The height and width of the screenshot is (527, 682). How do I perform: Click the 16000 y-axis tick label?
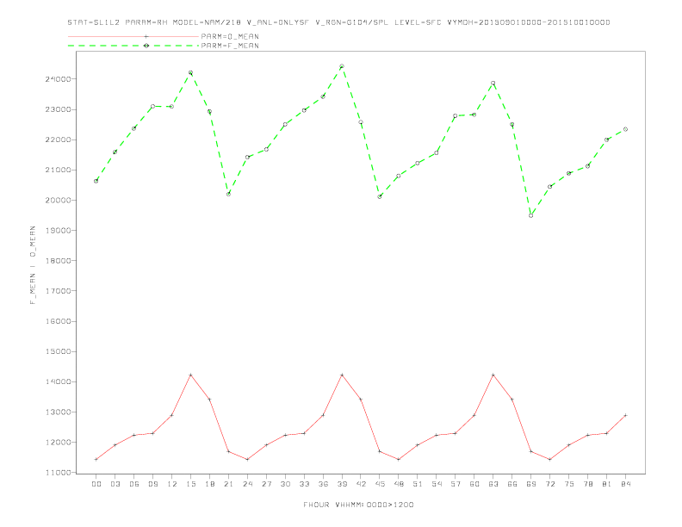(x=59, y=321)
